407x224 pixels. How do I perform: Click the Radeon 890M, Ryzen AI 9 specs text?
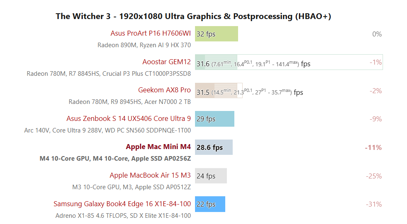point(144,45)
